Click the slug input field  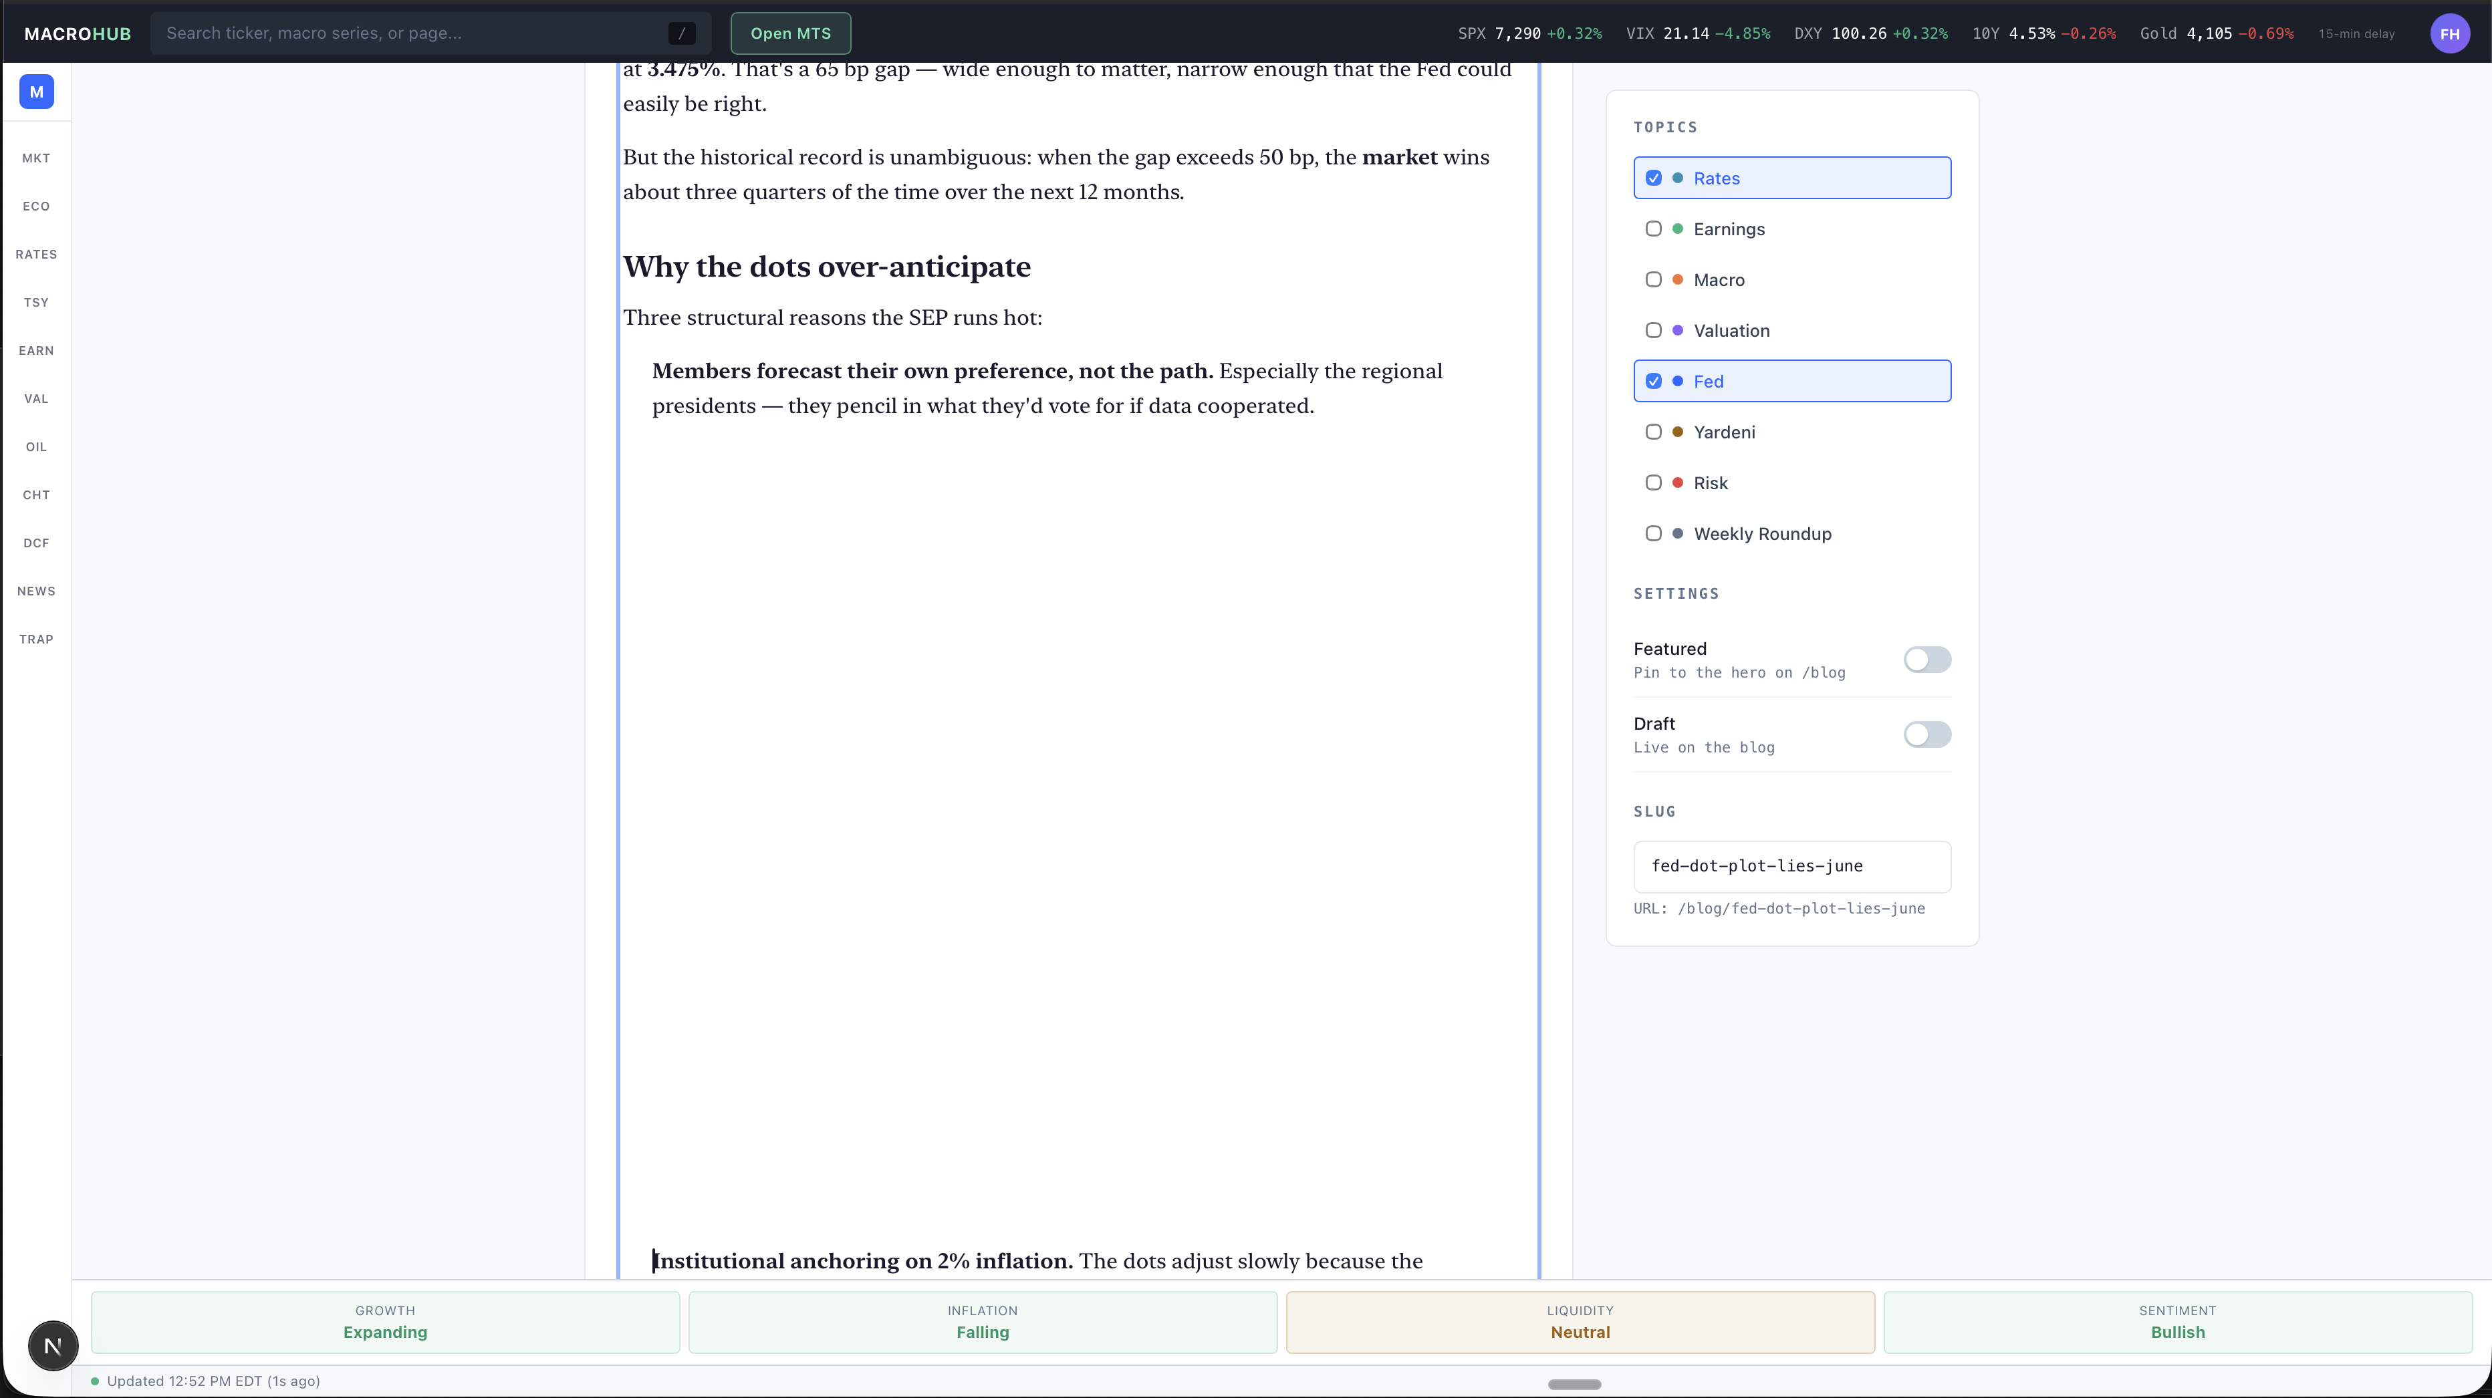(x=1791, y=866)
